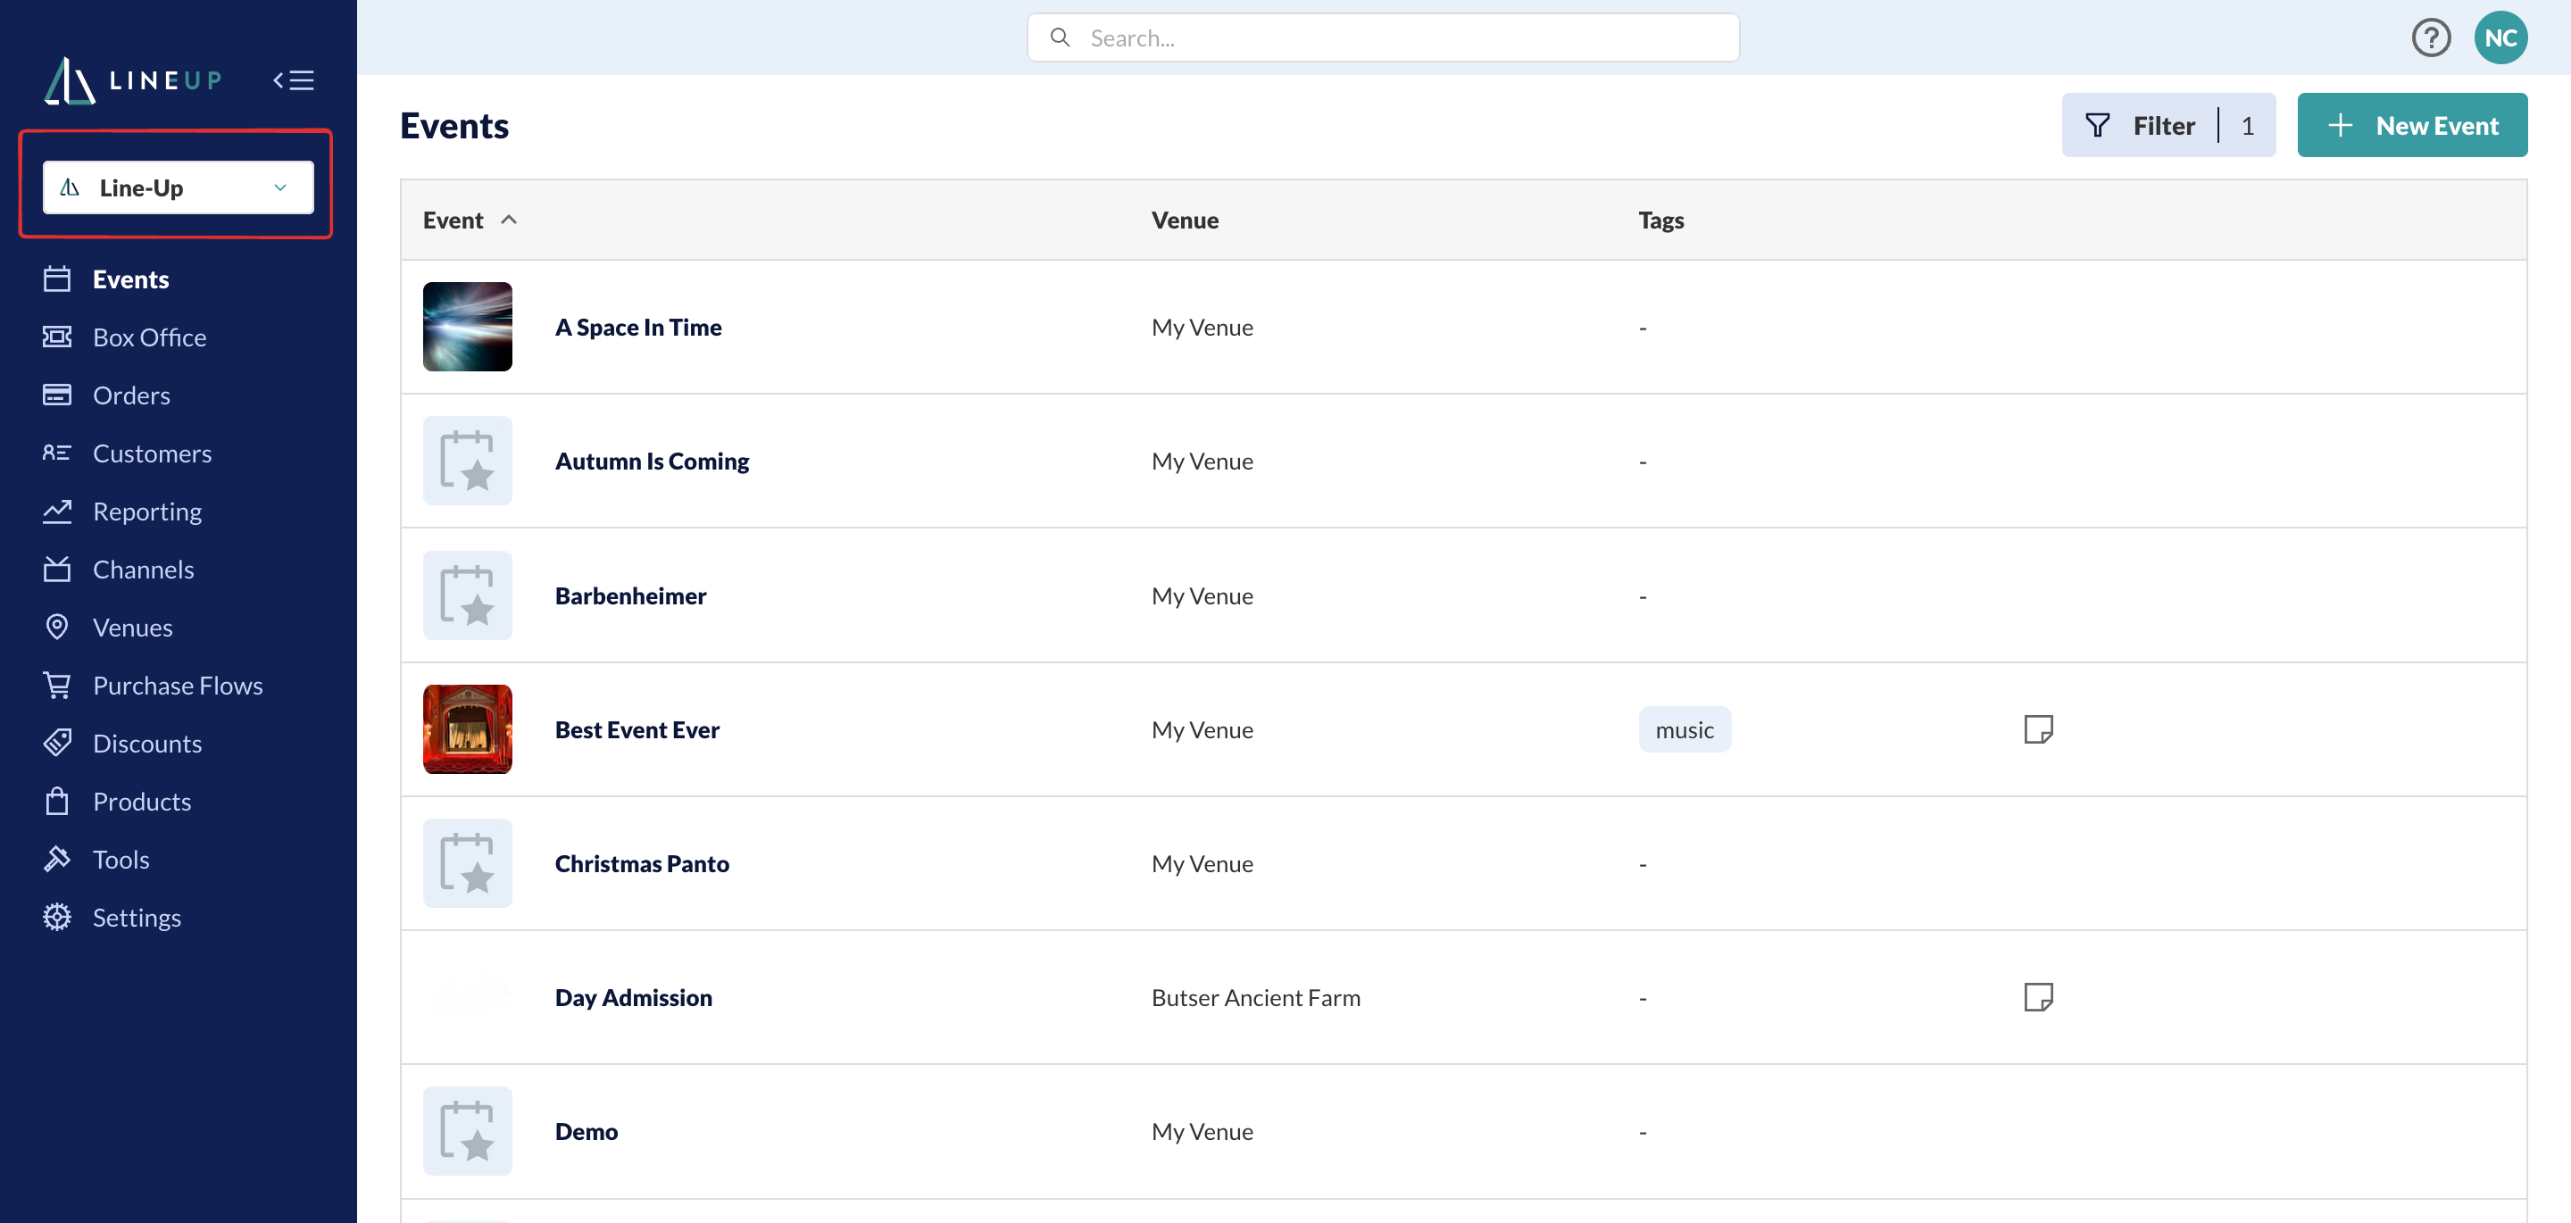Click the Reporting chart icon

click(57, 512)
